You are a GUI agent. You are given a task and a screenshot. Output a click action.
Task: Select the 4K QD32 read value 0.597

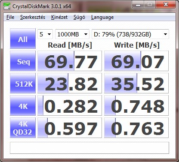click(x=70, y=128)
